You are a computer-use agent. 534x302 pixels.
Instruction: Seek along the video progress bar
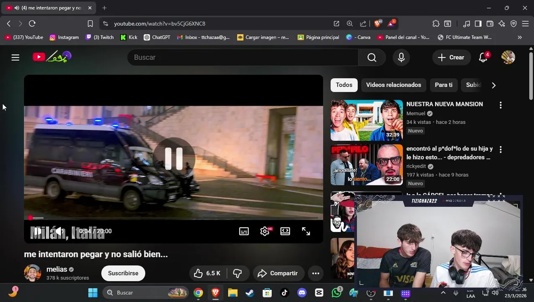point(173,218)
